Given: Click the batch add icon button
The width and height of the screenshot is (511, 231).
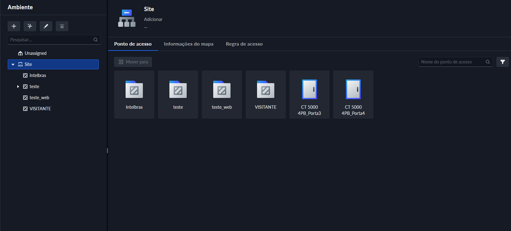Looking at the screenshot, I should 30,26.
